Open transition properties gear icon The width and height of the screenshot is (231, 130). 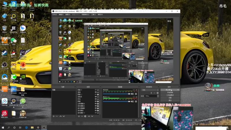point(158,93)
